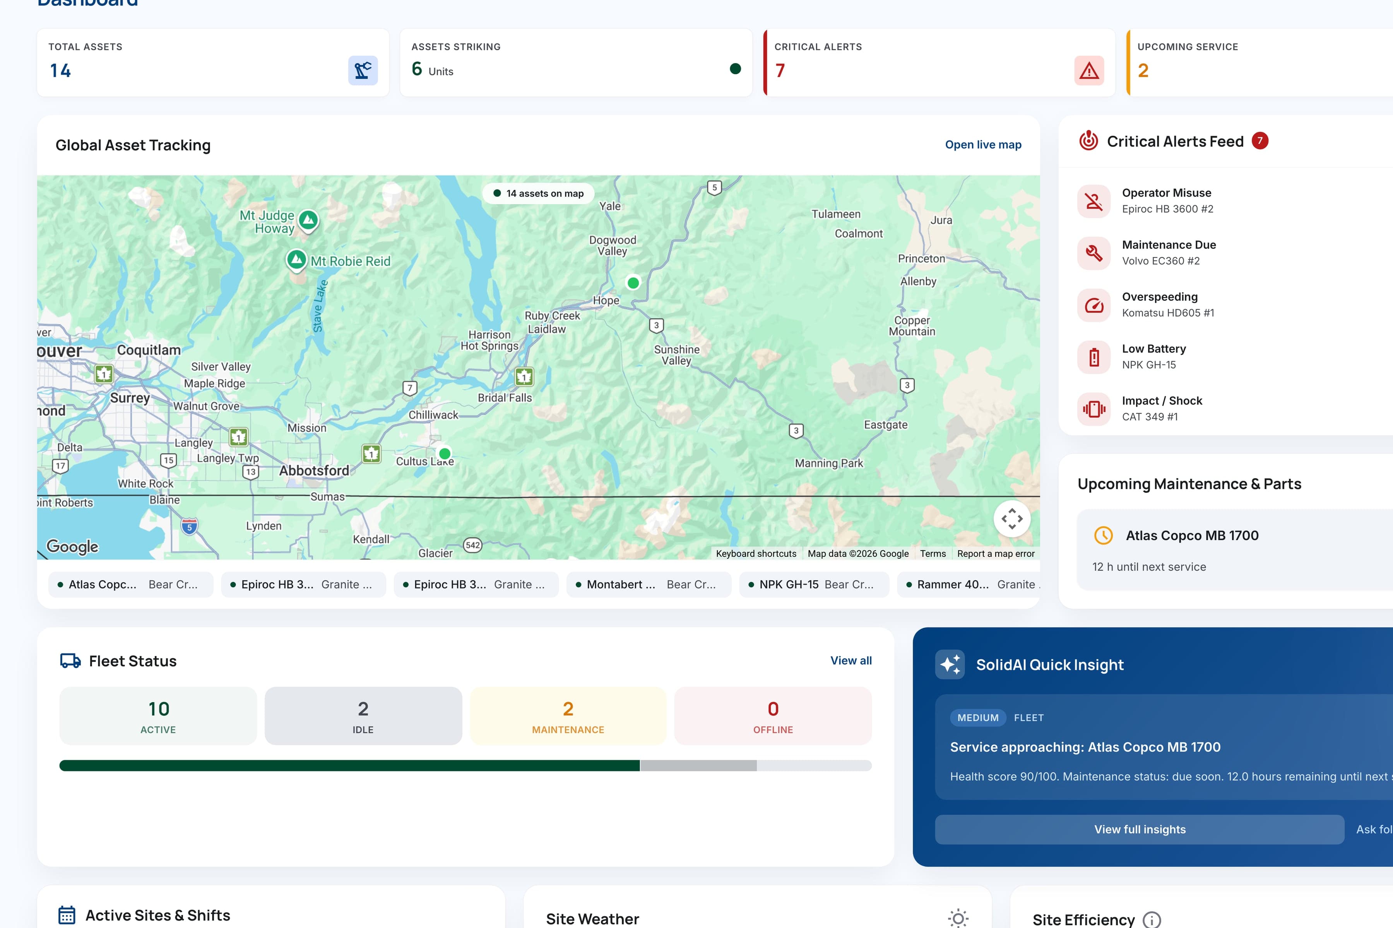Click the Critical Alerts warning triangle icon
Viewport: 1393px width, 928px height.
(x=1088, y=70)
